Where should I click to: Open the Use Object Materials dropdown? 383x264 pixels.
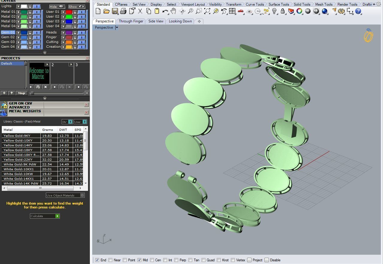[65, 195]
